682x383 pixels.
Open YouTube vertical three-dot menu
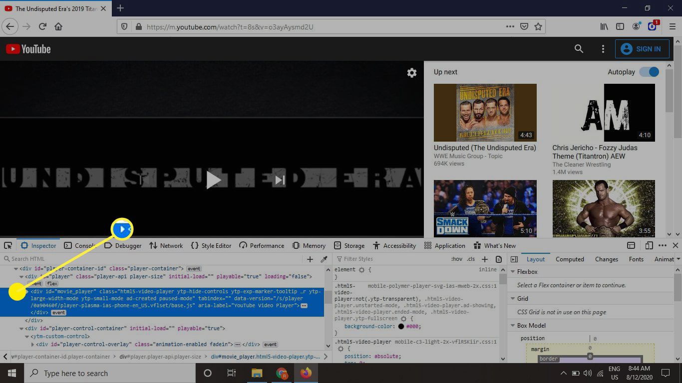[603, 49]
